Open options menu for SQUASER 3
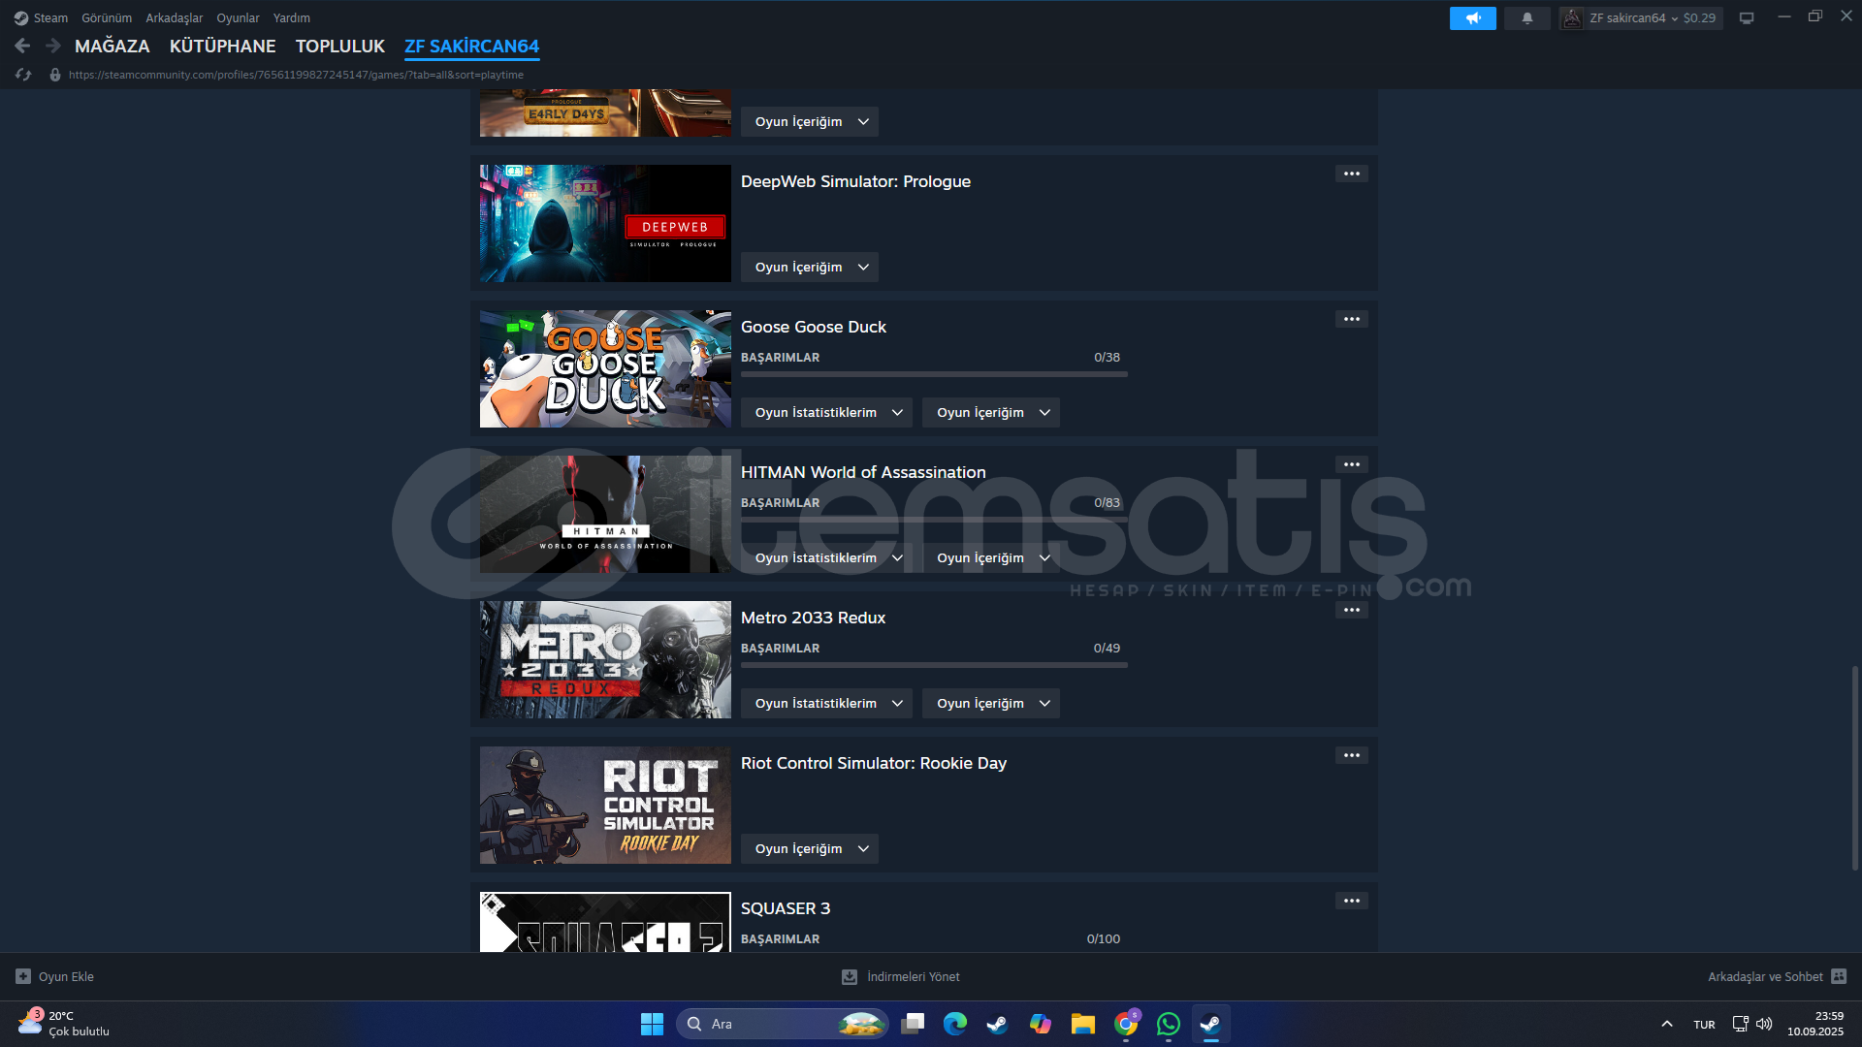Screen dimensions: 1862x1047 click(1352, 901)
